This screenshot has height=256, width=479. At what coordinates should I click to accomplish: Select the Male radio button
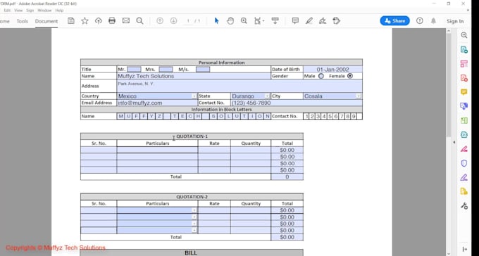(x=321, y=76)
